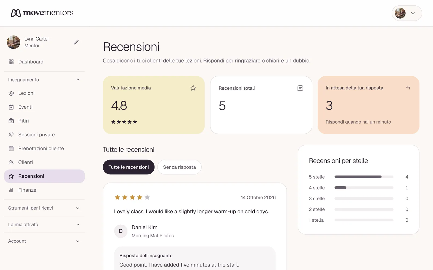Click the 4.8 average rating value
This screenshot has width=433, height=270.
point(119,106)
